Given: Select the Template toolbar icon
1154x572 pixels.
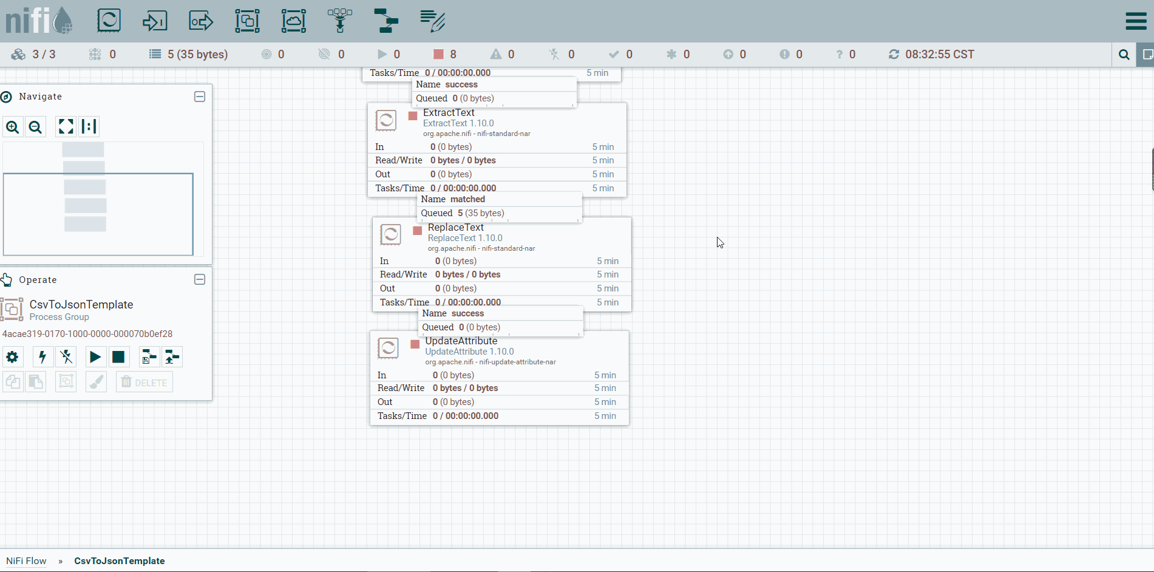Looking at the screenshot, I should (386, 21).
